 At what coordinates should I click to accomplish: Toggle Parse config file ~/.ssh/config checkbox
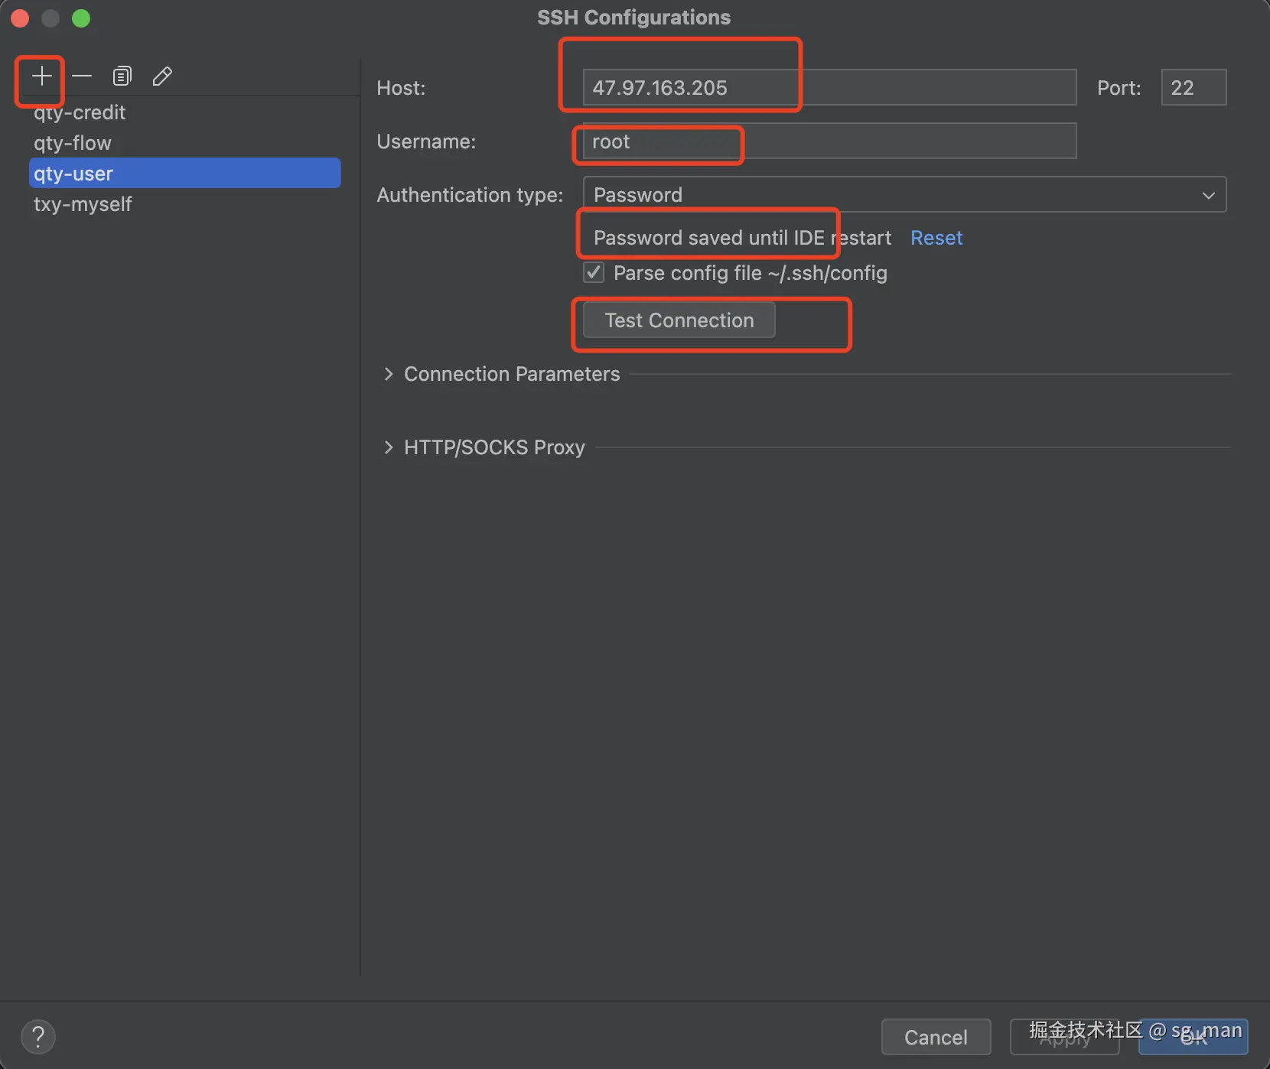coord(594,273)
